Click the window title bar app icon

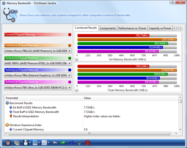pos(4,3)
